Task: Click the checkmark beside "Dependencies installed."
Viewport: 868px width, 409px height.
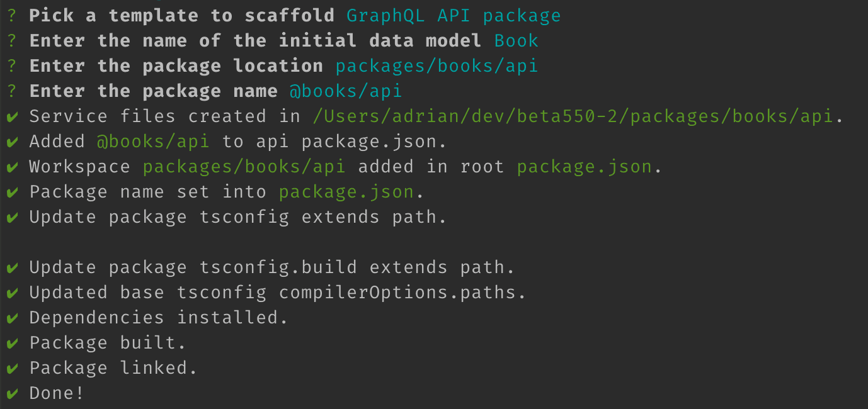Action: pos(12,318)
